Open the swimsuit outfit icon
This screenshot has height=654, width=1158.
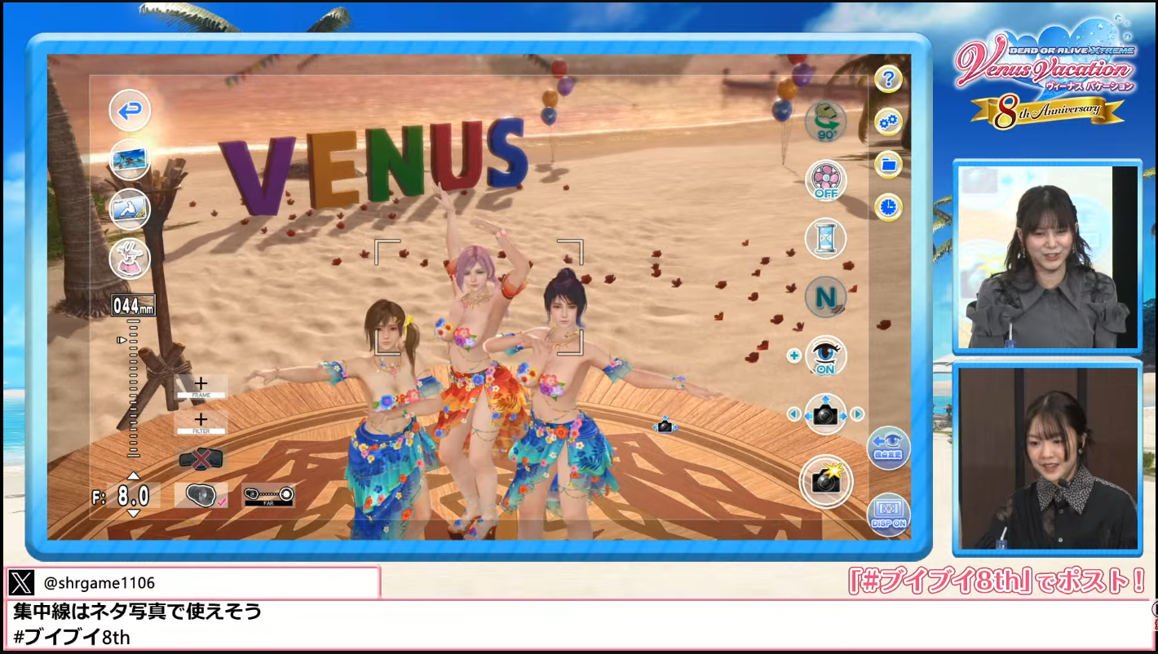[x=130, y=259]
